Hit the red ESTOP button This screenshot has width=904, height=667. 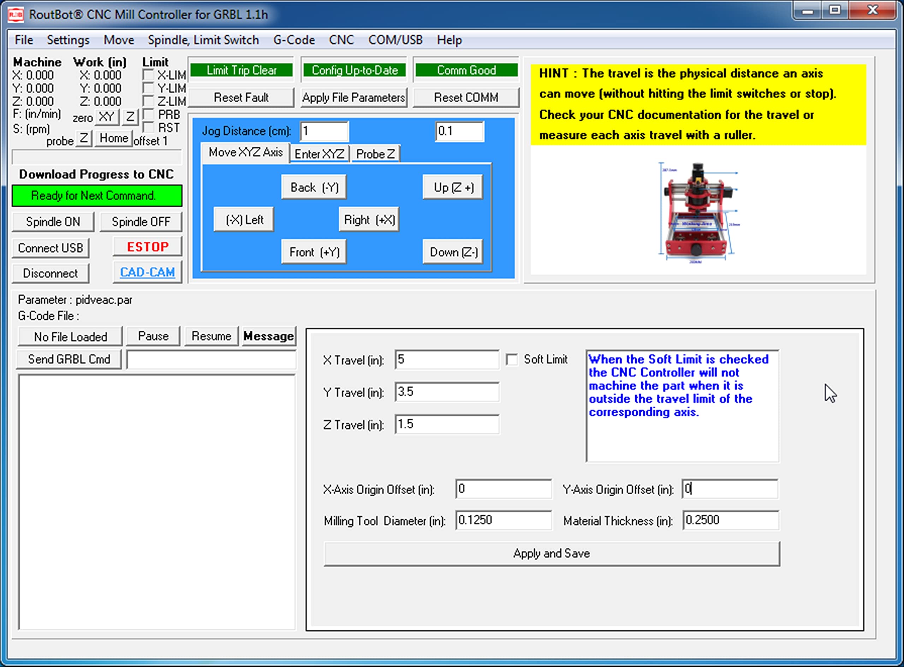(x=148, y=247)
